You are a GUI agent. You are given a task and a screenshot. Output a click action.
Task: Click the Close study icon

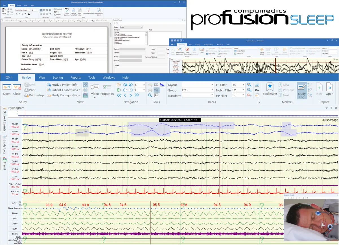[17, 89]
